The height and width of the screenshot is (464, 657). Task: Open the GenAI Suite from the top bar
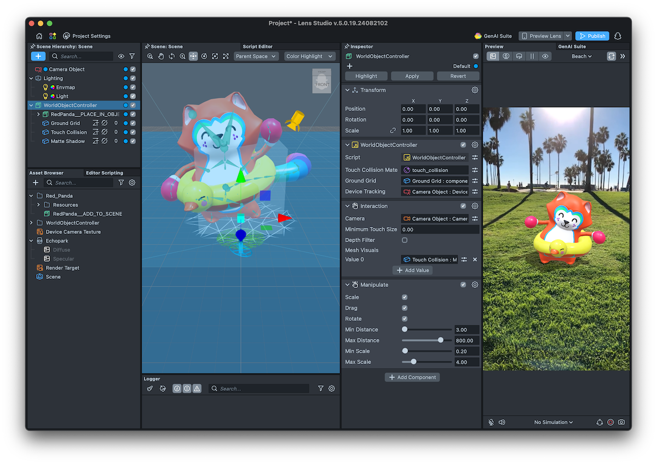tap(493, 36)
